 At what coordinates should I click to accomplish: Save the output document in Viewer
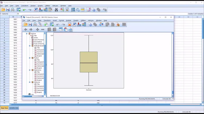click(30, 25)
